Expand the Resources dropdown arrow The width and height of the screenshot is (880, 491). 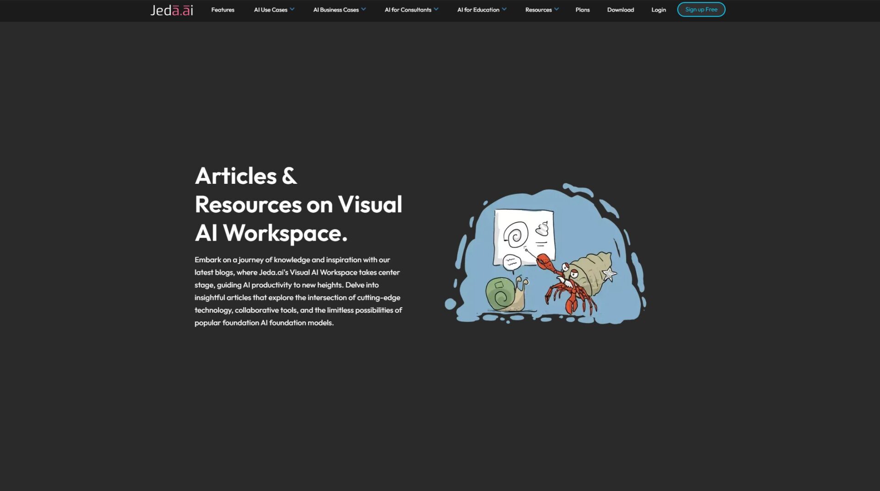click(x=557, y=9)
